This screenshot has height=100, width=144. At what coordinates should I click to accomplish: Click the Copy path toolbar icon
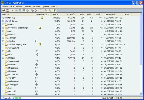16,10
